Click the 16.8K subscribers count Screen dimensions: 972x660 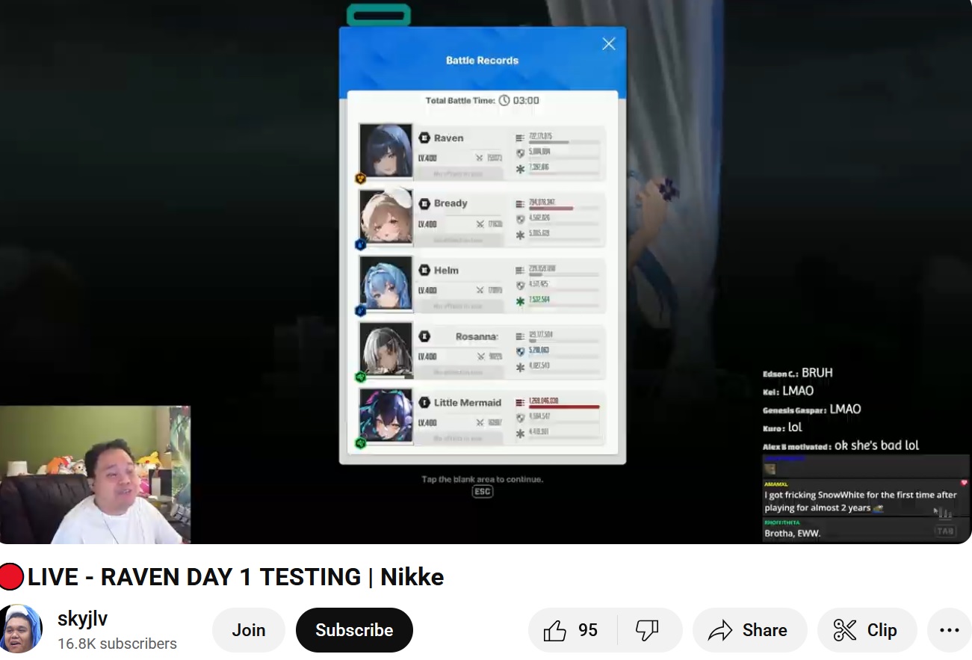pyautogui.click(x=117, y=644)
